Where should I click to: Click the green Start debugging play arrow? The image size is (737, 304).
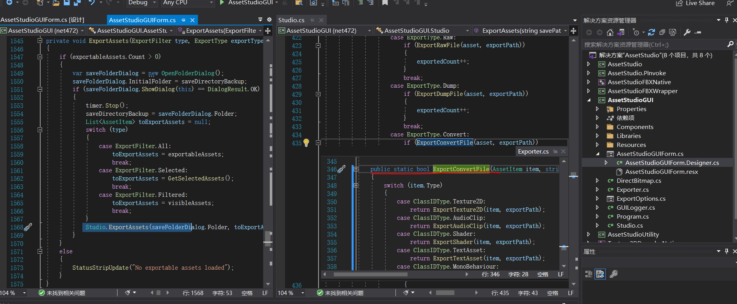222,3
